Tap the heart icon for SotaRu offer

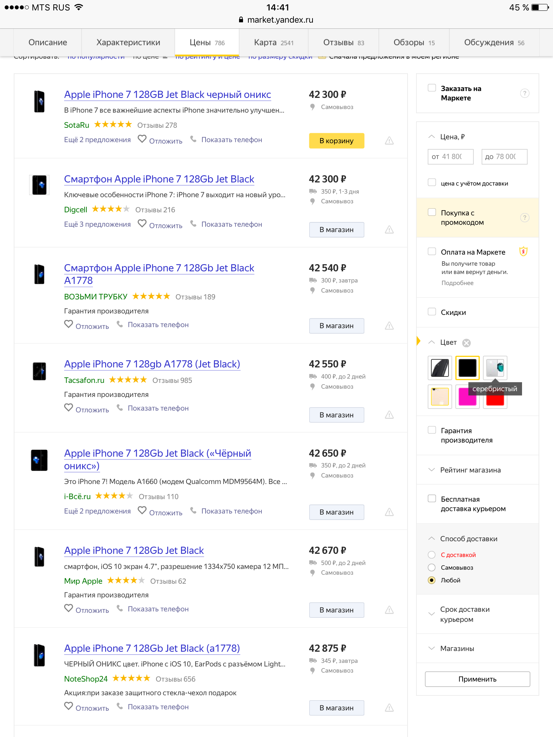coord(142,139)
